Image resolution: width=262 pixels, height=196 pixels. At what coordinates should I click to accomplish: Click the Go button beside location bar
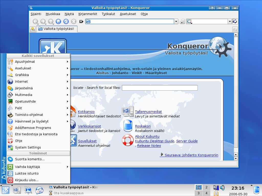tap(182, 21)
